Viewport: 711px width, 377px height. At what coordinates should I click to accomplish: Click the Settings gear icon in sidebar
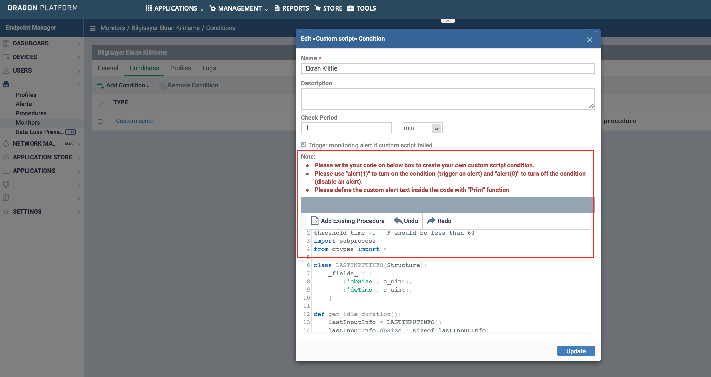coord(6,212)
